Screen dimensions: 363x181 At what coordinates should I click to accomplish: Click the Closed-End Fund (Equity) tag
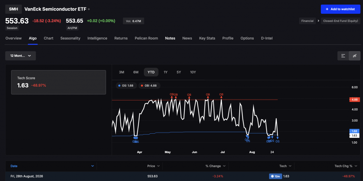point(341,21)
